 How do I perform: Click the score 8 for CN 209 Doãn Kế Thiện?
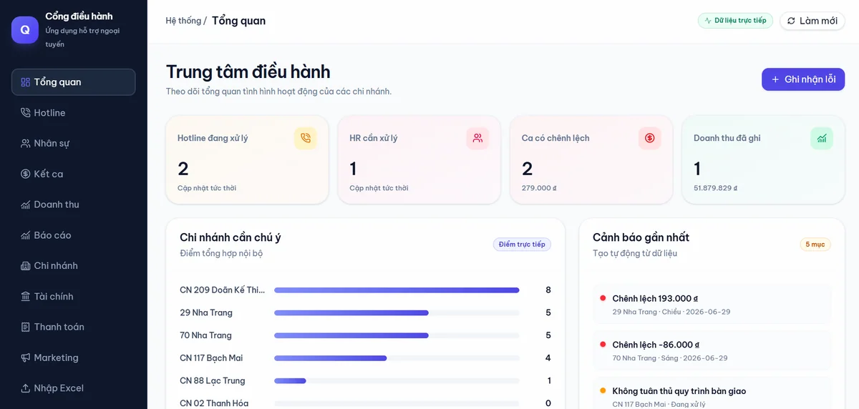(x=548, y=290)
